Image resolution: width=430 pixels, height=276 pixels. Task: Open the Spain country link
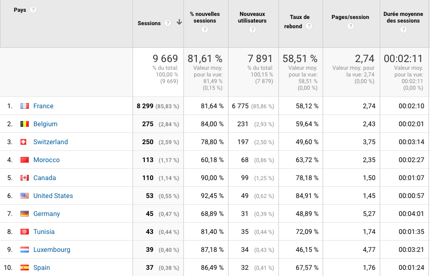click(x=42, y=267)
